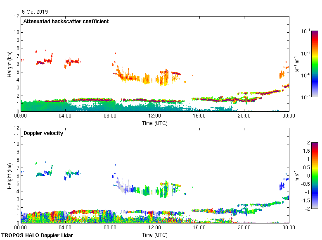Select the 'Attenuated backscatter coefficient' plot title
322x240 pixels.
coord(66,22)
